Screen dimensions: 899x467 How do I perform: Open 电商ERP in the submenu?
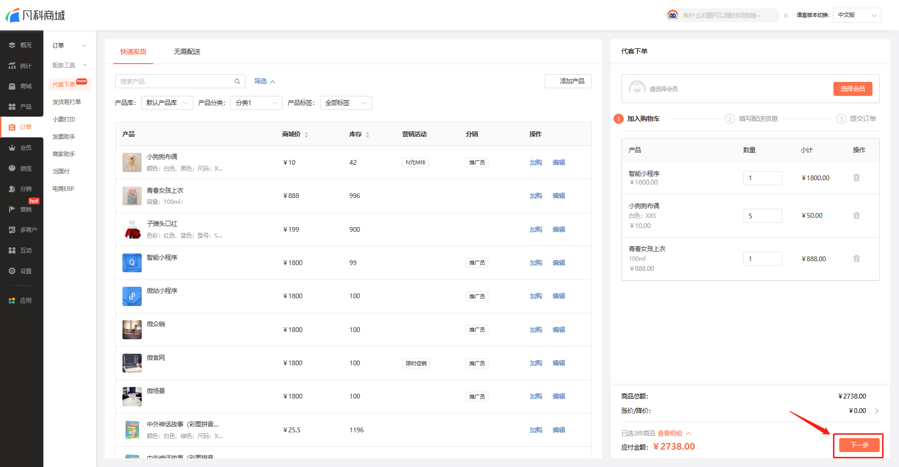point(63,189)
